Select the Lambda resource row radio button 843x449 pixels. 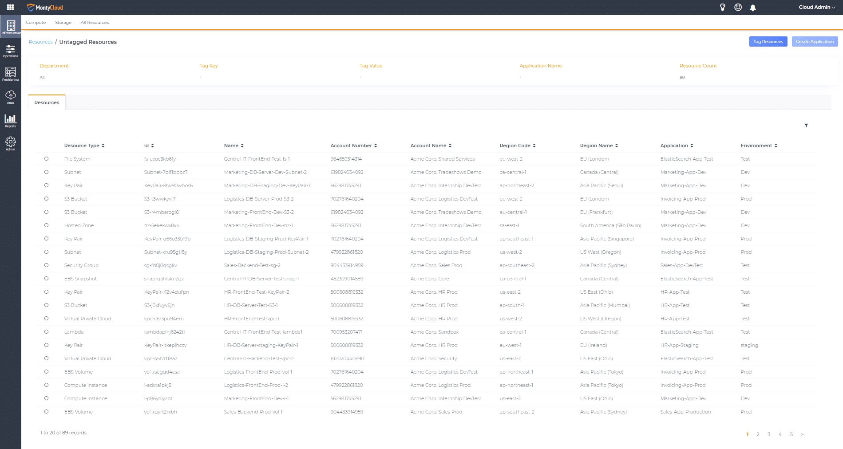click(46, 332)
